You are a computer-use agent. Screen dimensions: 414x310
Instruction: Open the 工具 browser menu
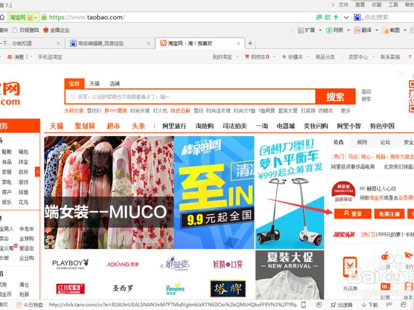point(393,5)
